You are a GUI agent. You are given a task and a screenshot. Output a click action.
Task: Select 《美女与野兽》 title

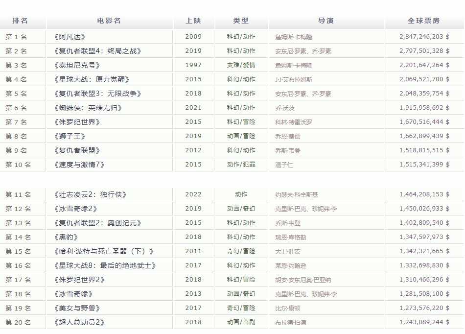[77, 309]
